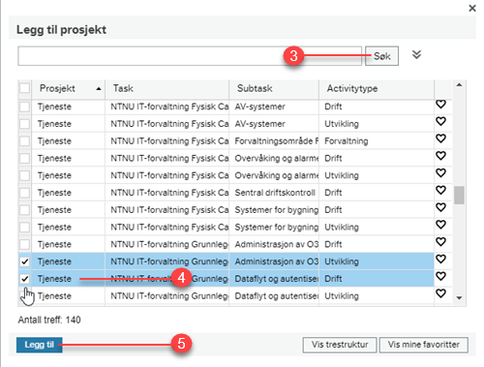Favorite the Dataflyt og autentiser Drift row
This screenshot has width=484, height=367.
(x=440, y=276)
